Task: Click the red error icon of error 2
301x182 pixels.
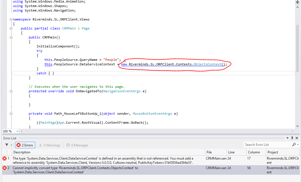Action: 4,168
